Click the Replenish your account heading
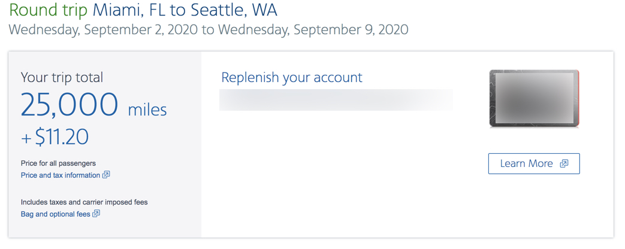 point(291,77)
